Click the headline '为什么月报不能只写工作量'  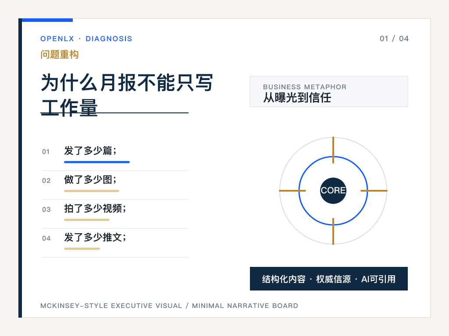pos(127,95)
